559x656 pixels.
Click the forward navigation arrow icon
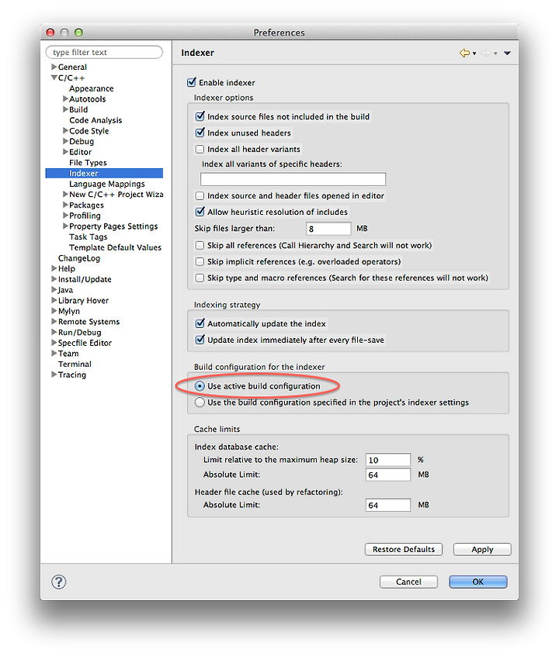click(x=486, y=54)
